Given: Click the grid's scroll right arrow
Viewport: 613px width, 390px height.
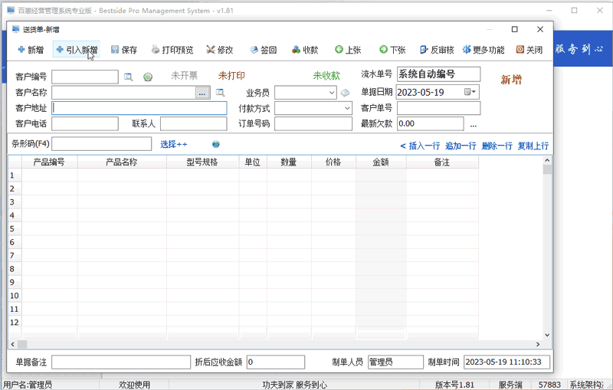Looking at the screenshot, I should pos(538,344).
